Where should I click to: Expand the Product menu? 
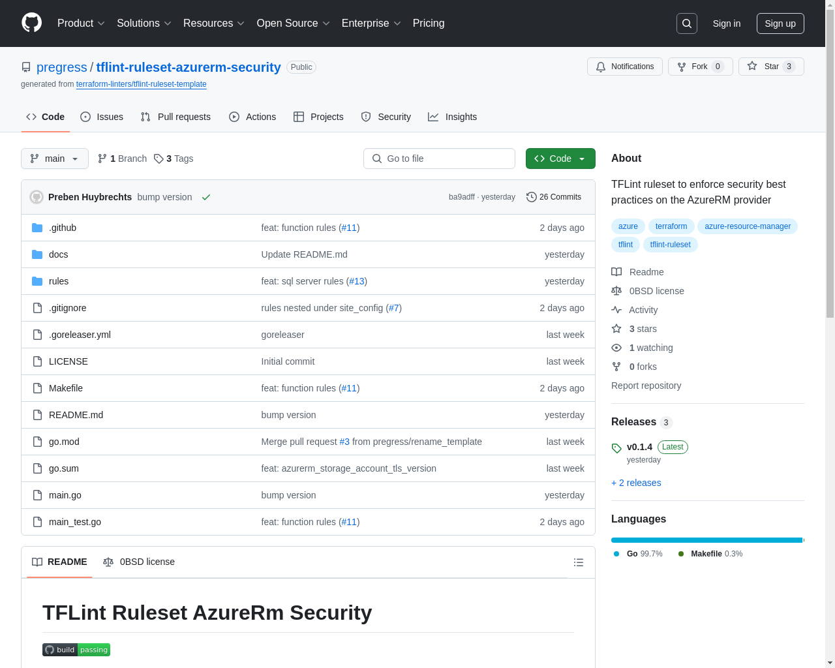[81, 23]
